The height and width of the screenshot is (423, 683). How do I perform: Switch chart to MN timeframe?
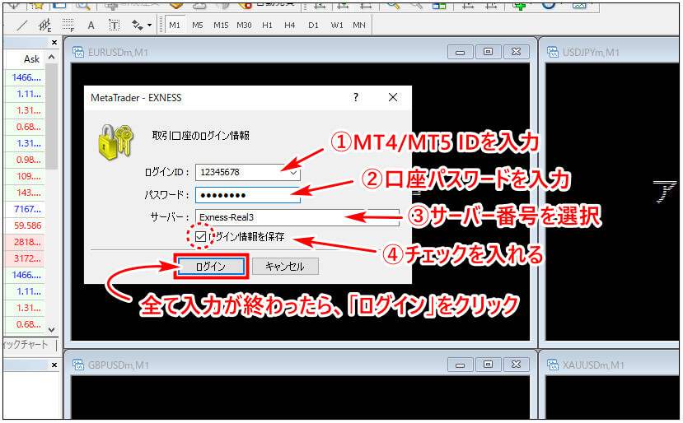coord(359,26)
